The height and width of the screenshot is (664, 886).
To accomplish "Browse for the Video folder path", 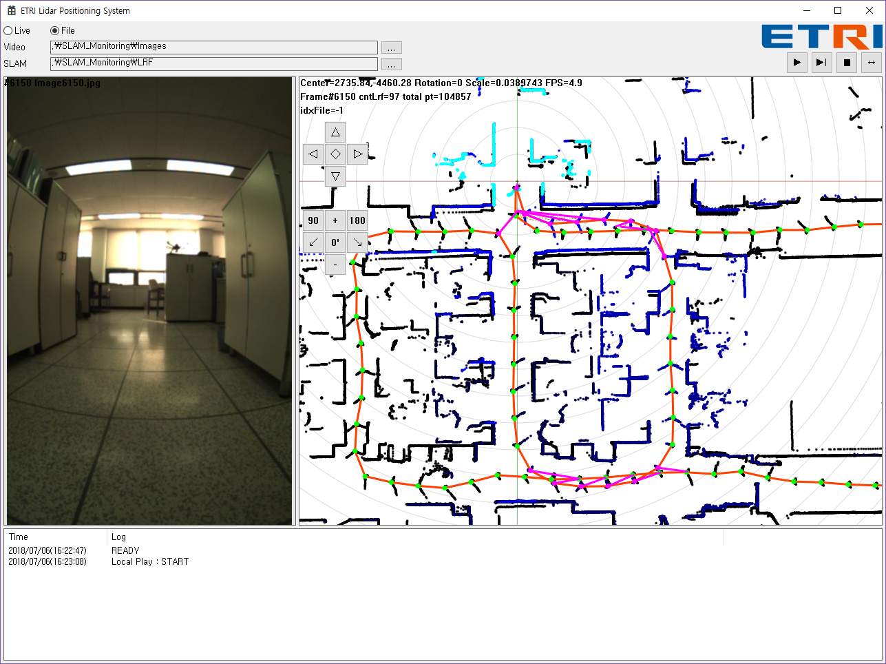I will (x=391, y=48).
